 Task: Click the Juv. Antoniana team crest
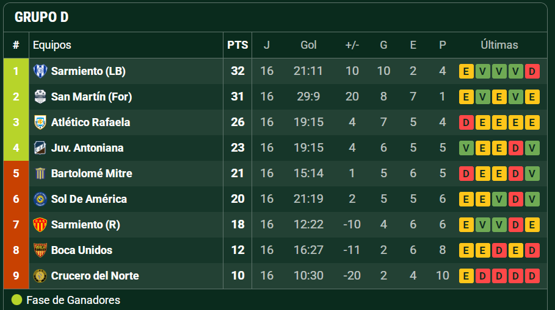tap(40, 148)
